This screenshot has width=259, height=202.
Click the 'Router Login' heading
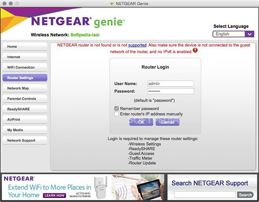point(155,67)
